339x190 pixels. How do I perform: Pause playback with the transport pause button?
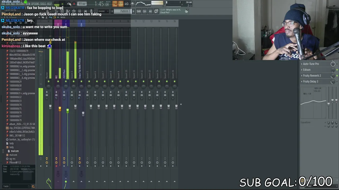[x=63, y=4]
